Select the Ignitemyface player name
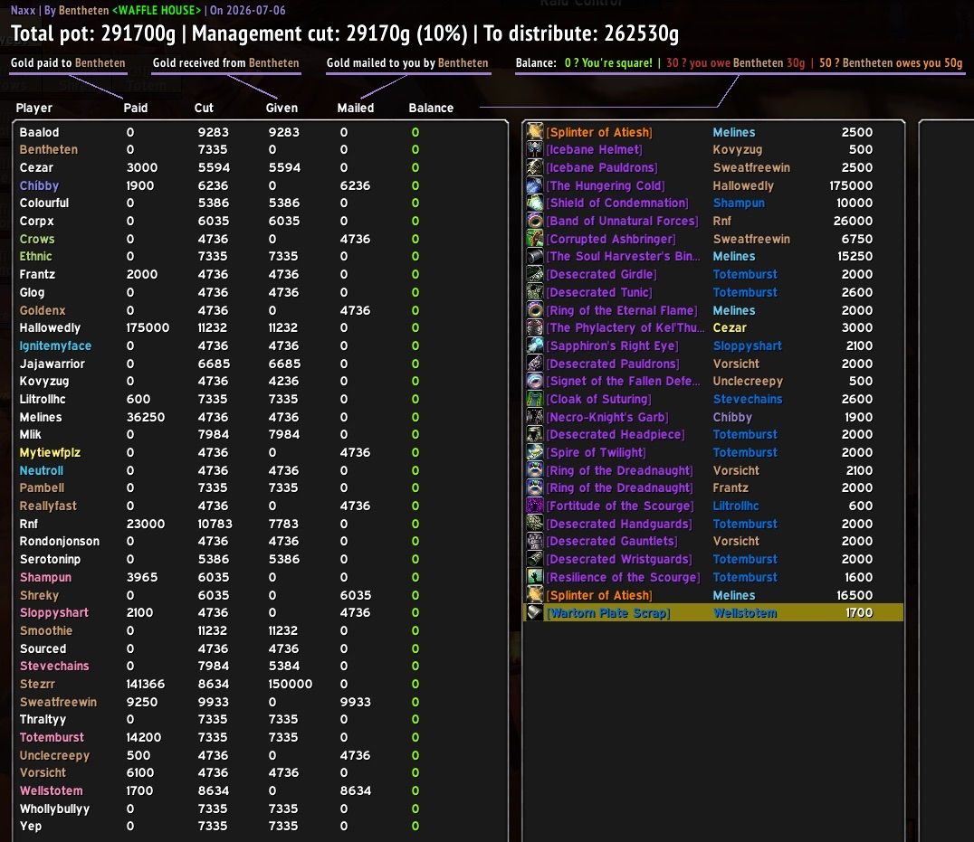This screenshot has height=842, width=974. coord(55,345)
